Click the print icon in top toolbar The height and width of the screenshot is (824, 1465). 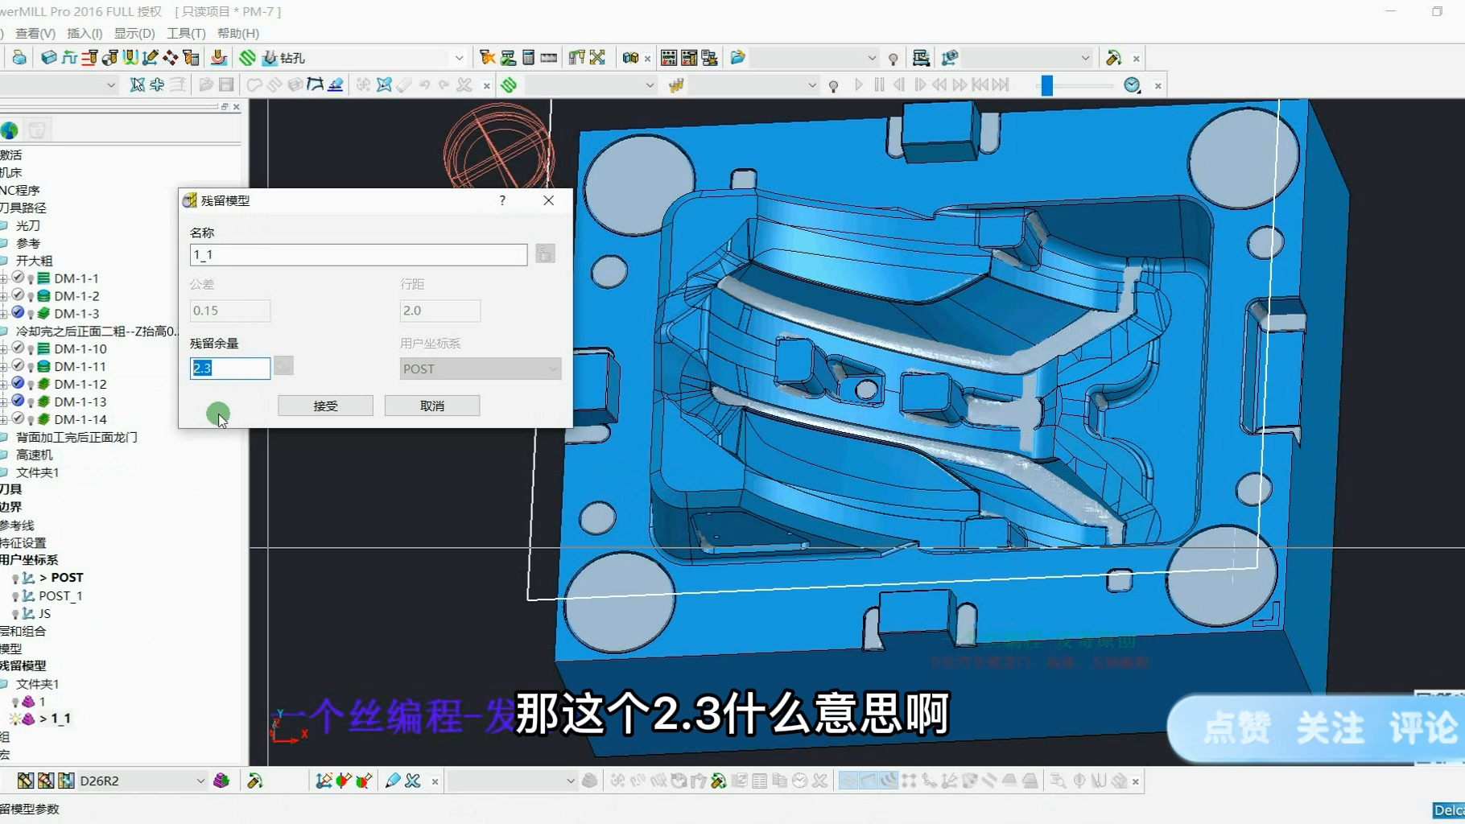[19, 58]
